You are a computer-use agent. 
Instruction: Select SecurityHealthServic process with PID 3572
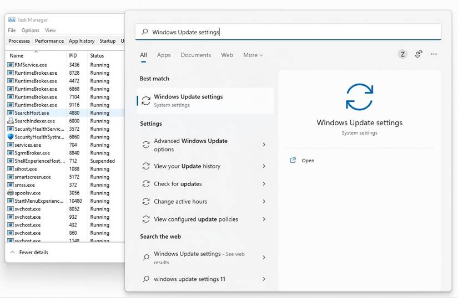coord(66,129)
